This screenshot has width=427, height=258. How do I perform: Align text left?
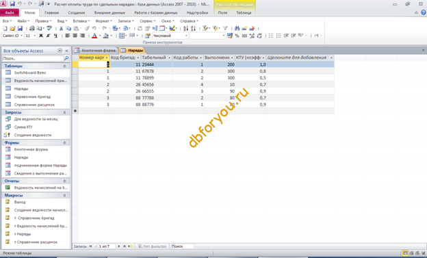pos(68,36)
